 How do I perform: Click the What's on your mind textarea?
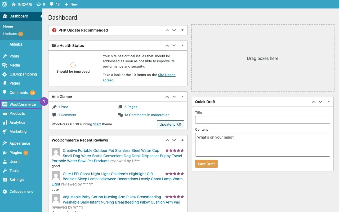263,145
